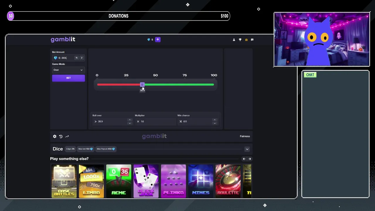Double the bet with the 2 button

82,58
